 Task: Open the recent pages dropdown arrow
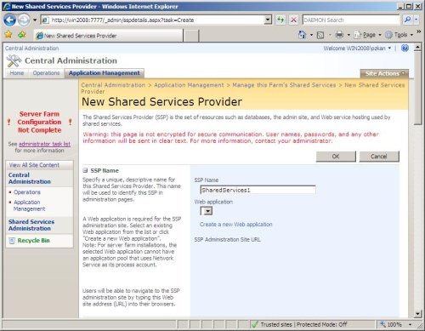pyautogui.click(x=35, y=20)
